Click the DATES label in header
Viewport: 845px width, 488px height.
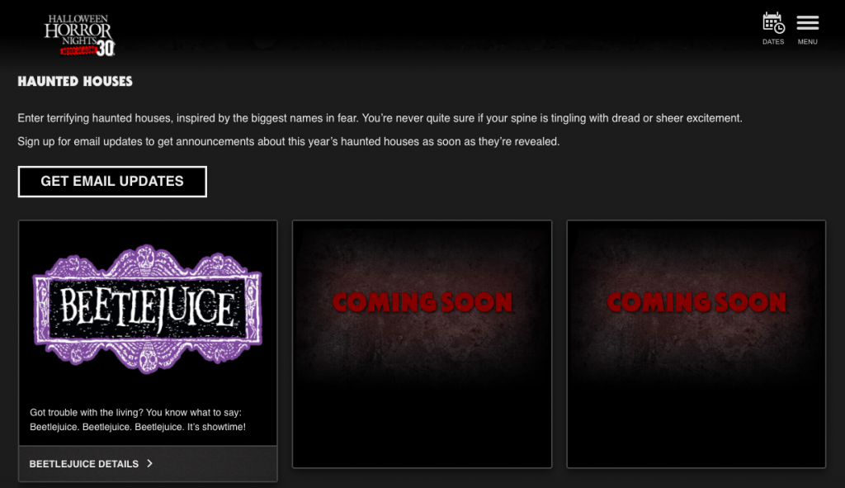(x=773, y=42)
